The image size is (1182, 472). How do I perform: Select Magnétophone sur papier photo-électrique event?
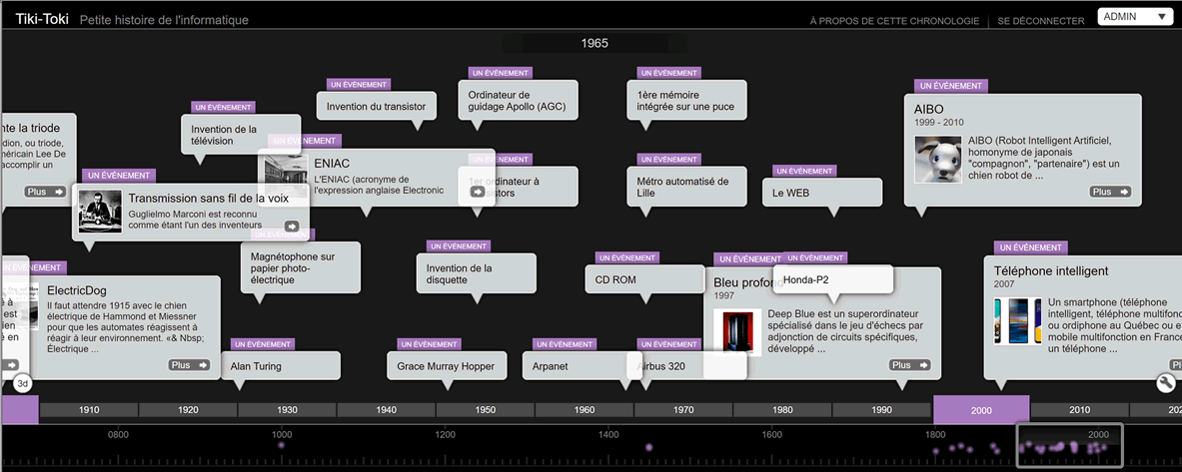pos(301,267)
